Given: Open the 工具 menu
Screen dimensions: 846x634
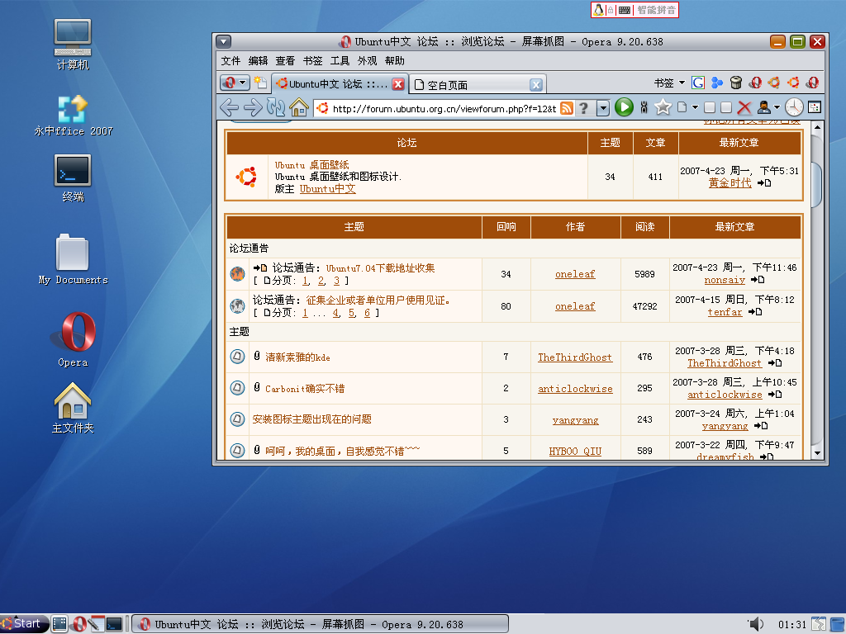Looking at the screenshot, I should coord(340,61).
